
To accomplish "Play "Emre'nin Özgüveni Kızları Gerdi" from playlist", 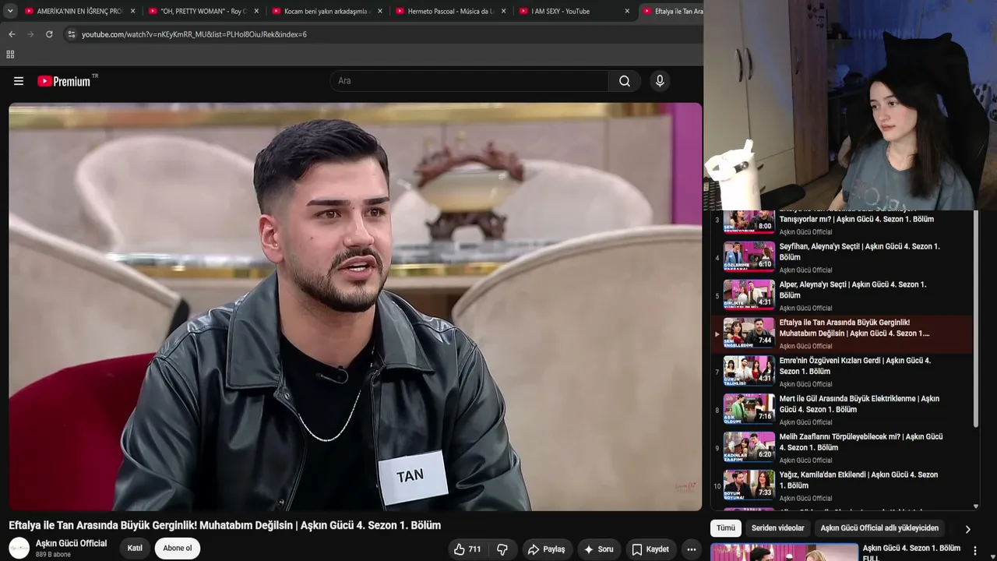I will coord(855,366).
